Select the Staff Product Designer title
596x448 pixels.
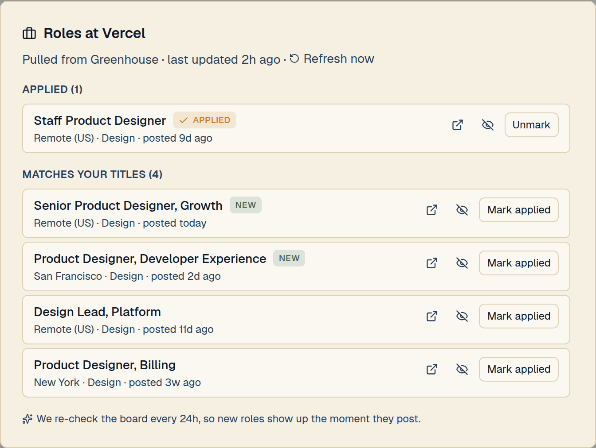point(100,120)
